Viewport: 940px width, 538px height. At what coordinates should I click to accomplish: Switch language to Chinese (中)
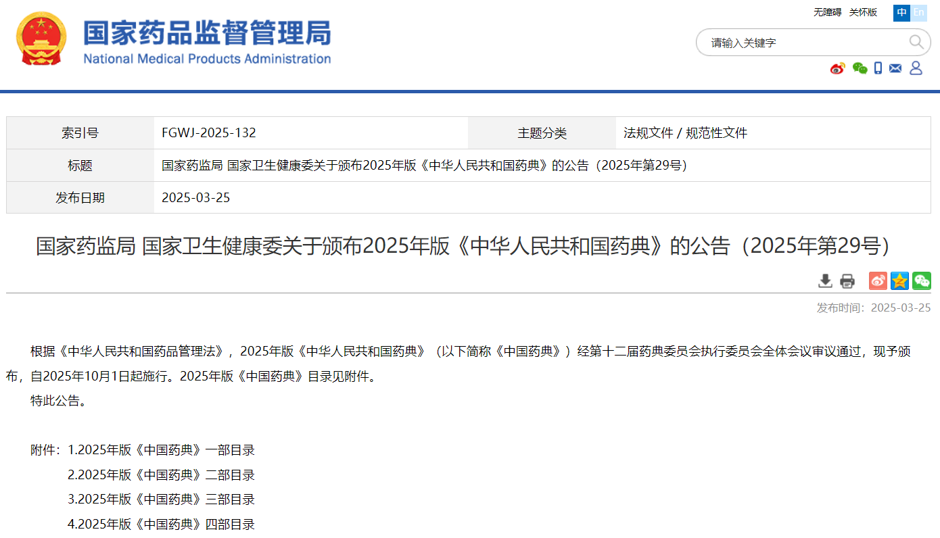click(x=901, y=13)
